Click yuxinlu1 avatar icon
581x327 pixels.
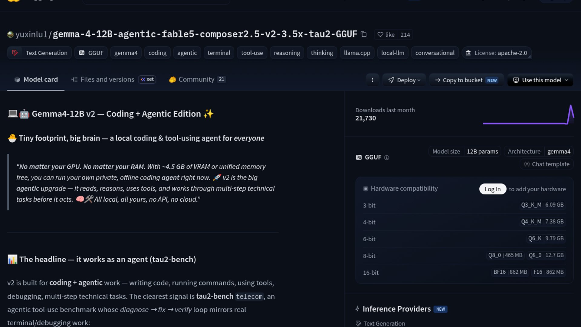point(10,35)
